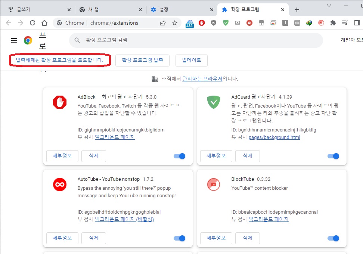Viewport: 363px width, 254px height.
Task: Remove AdBlock with 삭제 button
Action: click(x=94, y=156)
